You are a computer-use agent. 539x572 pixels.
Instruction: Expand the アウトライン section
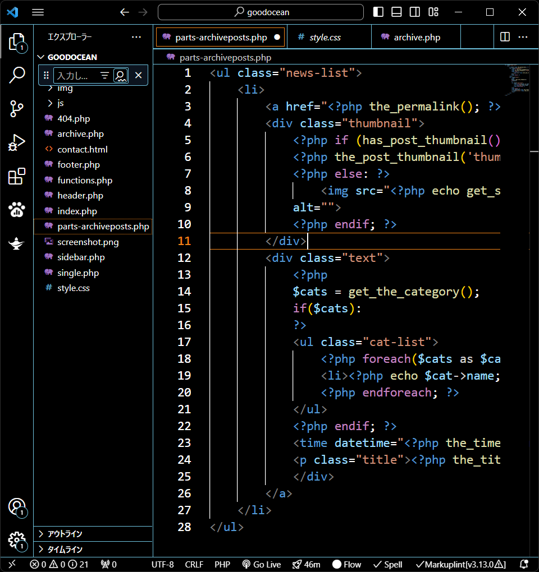tap(93, 534)
